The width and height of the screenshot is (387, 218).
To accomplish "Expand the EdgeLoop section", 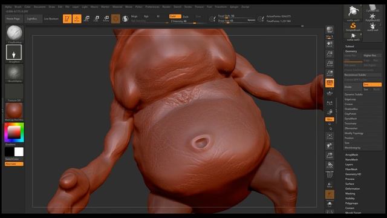I will 350,99.
